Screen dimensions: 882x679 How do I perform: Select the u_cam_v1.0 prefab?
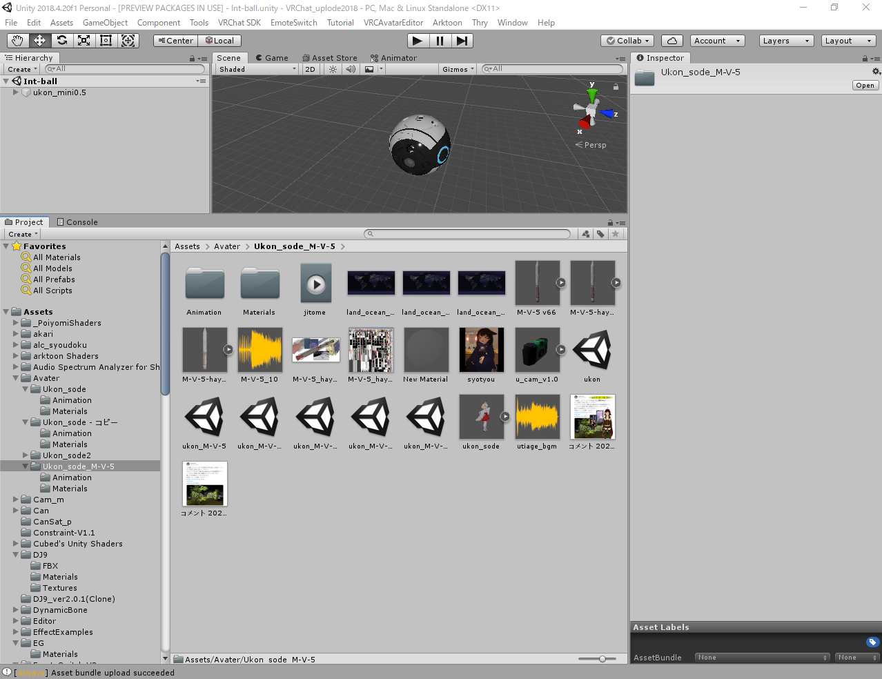[537, 356]
